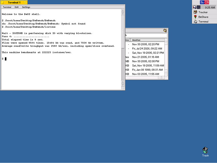
Task: Sort by Modified column in Tracker window
Action: 147,40
